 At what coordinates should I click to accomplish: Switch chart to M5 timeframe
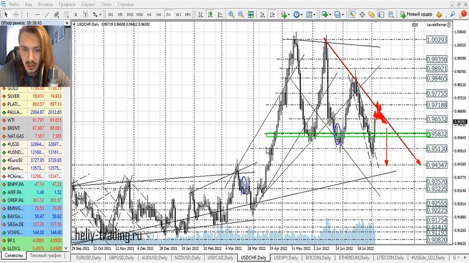point(120,15)
